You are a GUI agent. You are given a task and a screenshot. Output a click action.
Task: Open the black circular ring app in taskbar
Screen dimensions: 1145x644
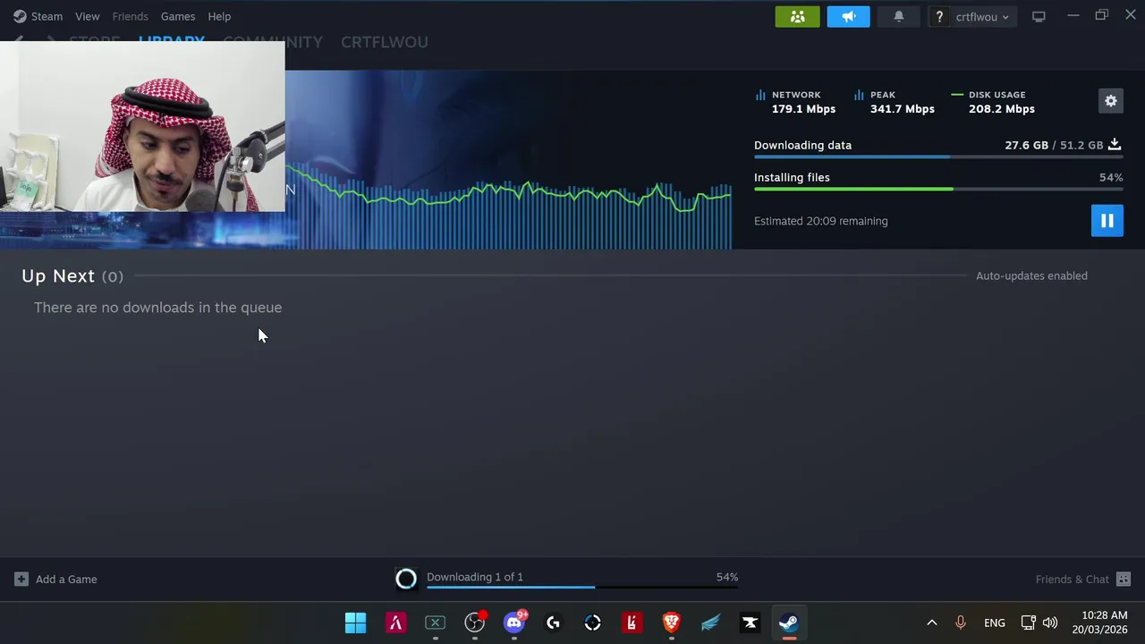pos(592,623)
